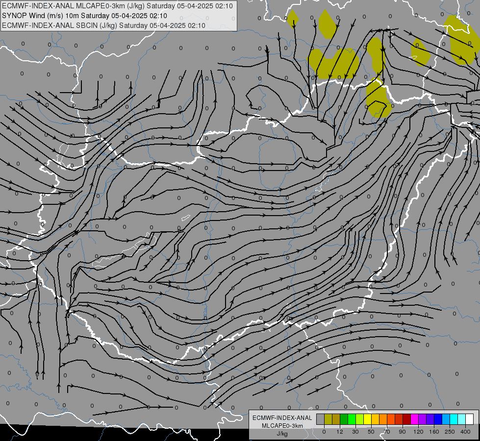The image size is (480, 441).
Task: Click the '0' label under the legend color bar
Action: pyautogui.click(x=324, y=432)
